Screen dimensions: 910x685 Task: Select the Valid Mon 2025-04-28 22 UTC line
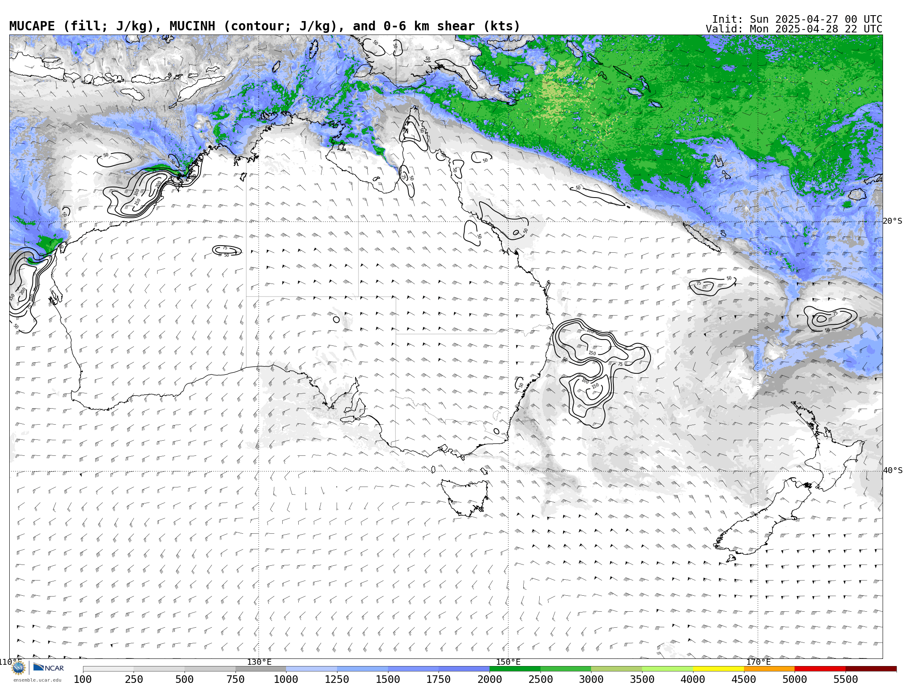click(x=794, y=29)
